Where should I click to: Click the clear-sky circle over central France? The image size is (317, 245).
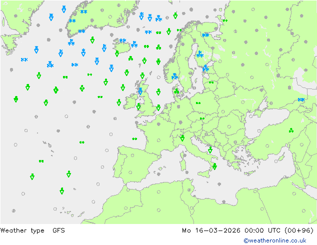(158, 140)
